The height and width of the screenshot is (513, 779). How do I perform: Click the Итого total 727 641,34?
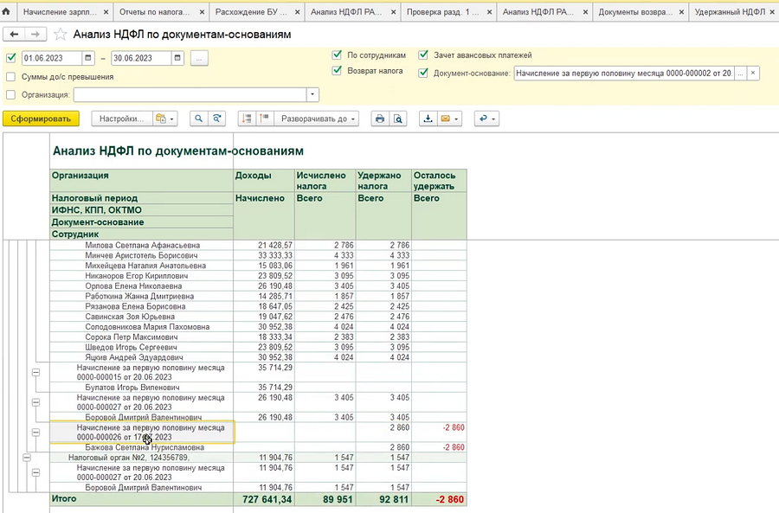click(x=267, y=499)
